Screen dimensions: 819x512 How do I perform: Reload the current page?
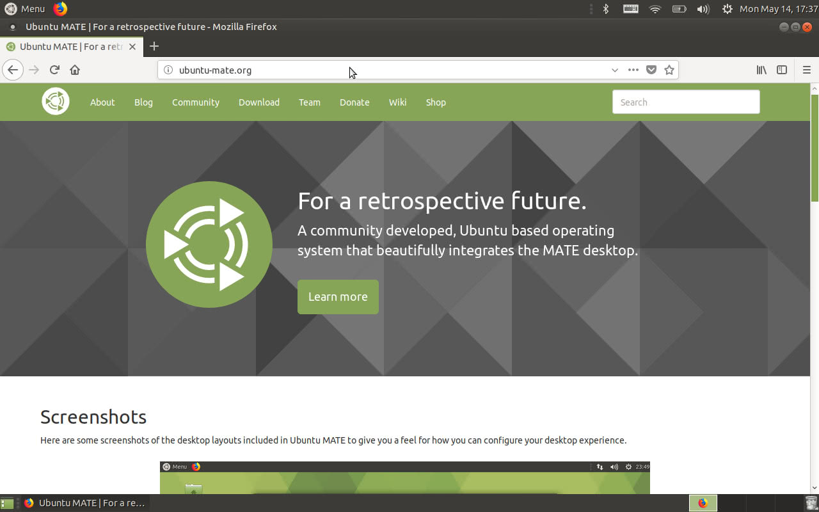[x=54, y=70]
